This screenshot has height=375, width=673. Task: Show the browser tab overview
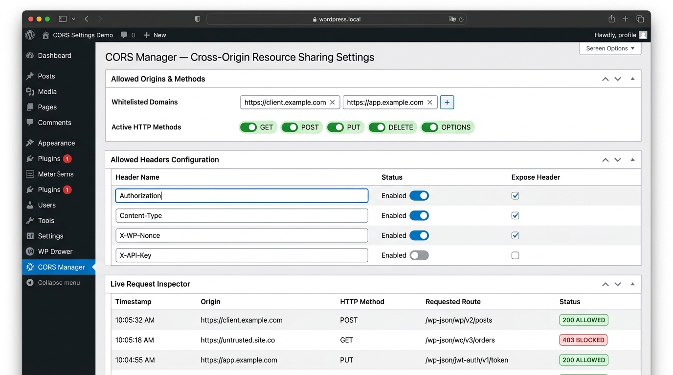[x=640, y=19]
